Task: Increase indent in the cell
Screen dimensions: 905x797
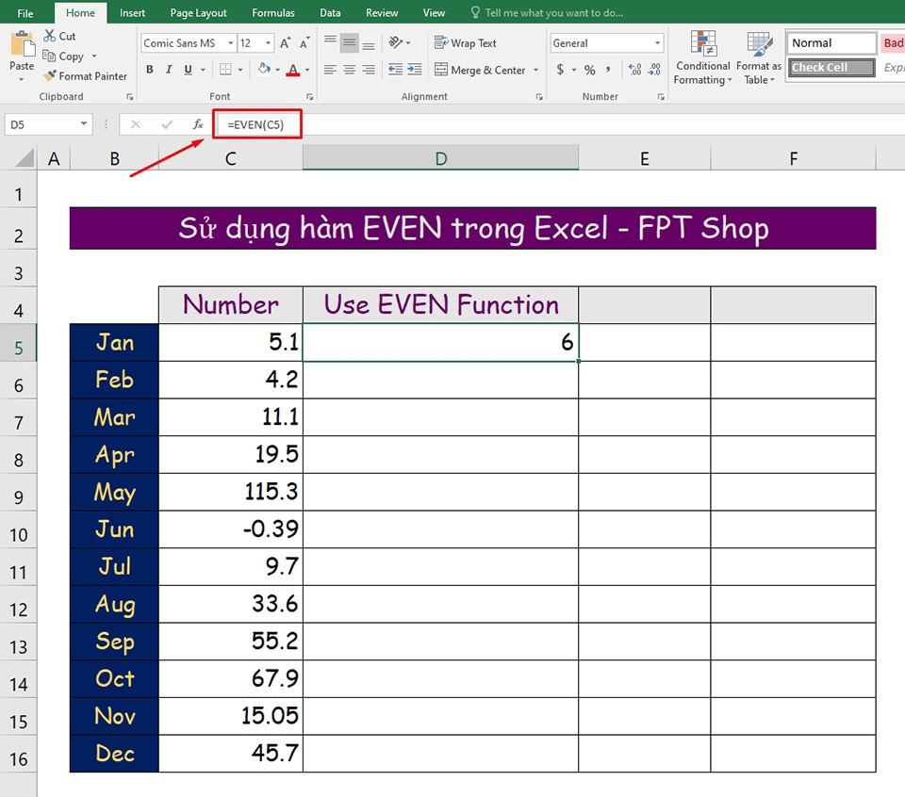Action: [x=415, y=70]
